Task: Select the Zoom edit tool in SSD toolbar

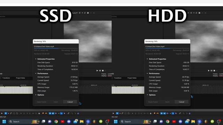Action: tap(17, 113)
